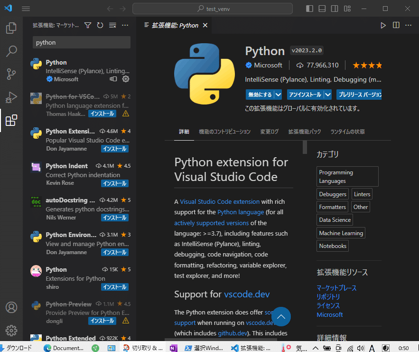The image size is (419, 352).
Task: Open the Explorer view in activity bar
Action: 11,28
